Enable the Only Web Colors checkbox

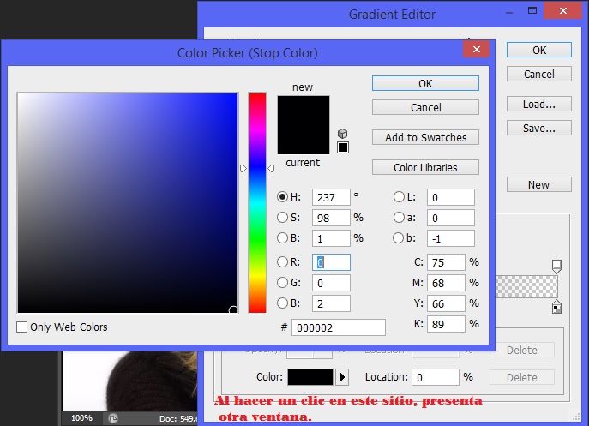click(22, 327)
